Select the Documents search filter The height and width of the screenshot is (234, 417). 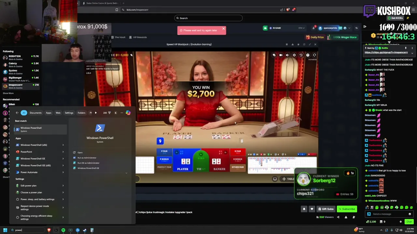(x=36, y=113)
